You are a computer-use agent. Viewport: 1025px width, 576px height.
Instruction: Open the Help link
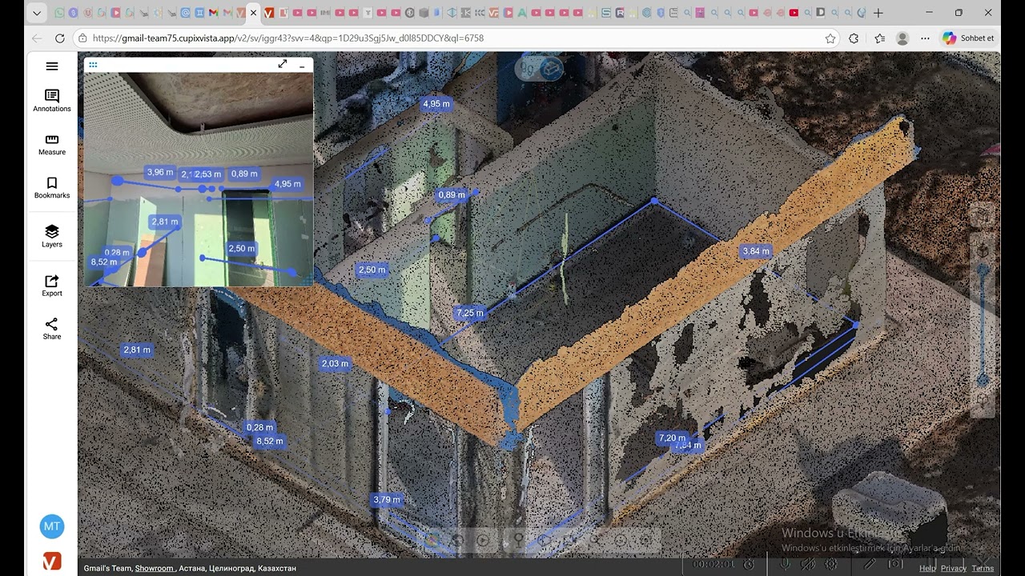(927, 568)
